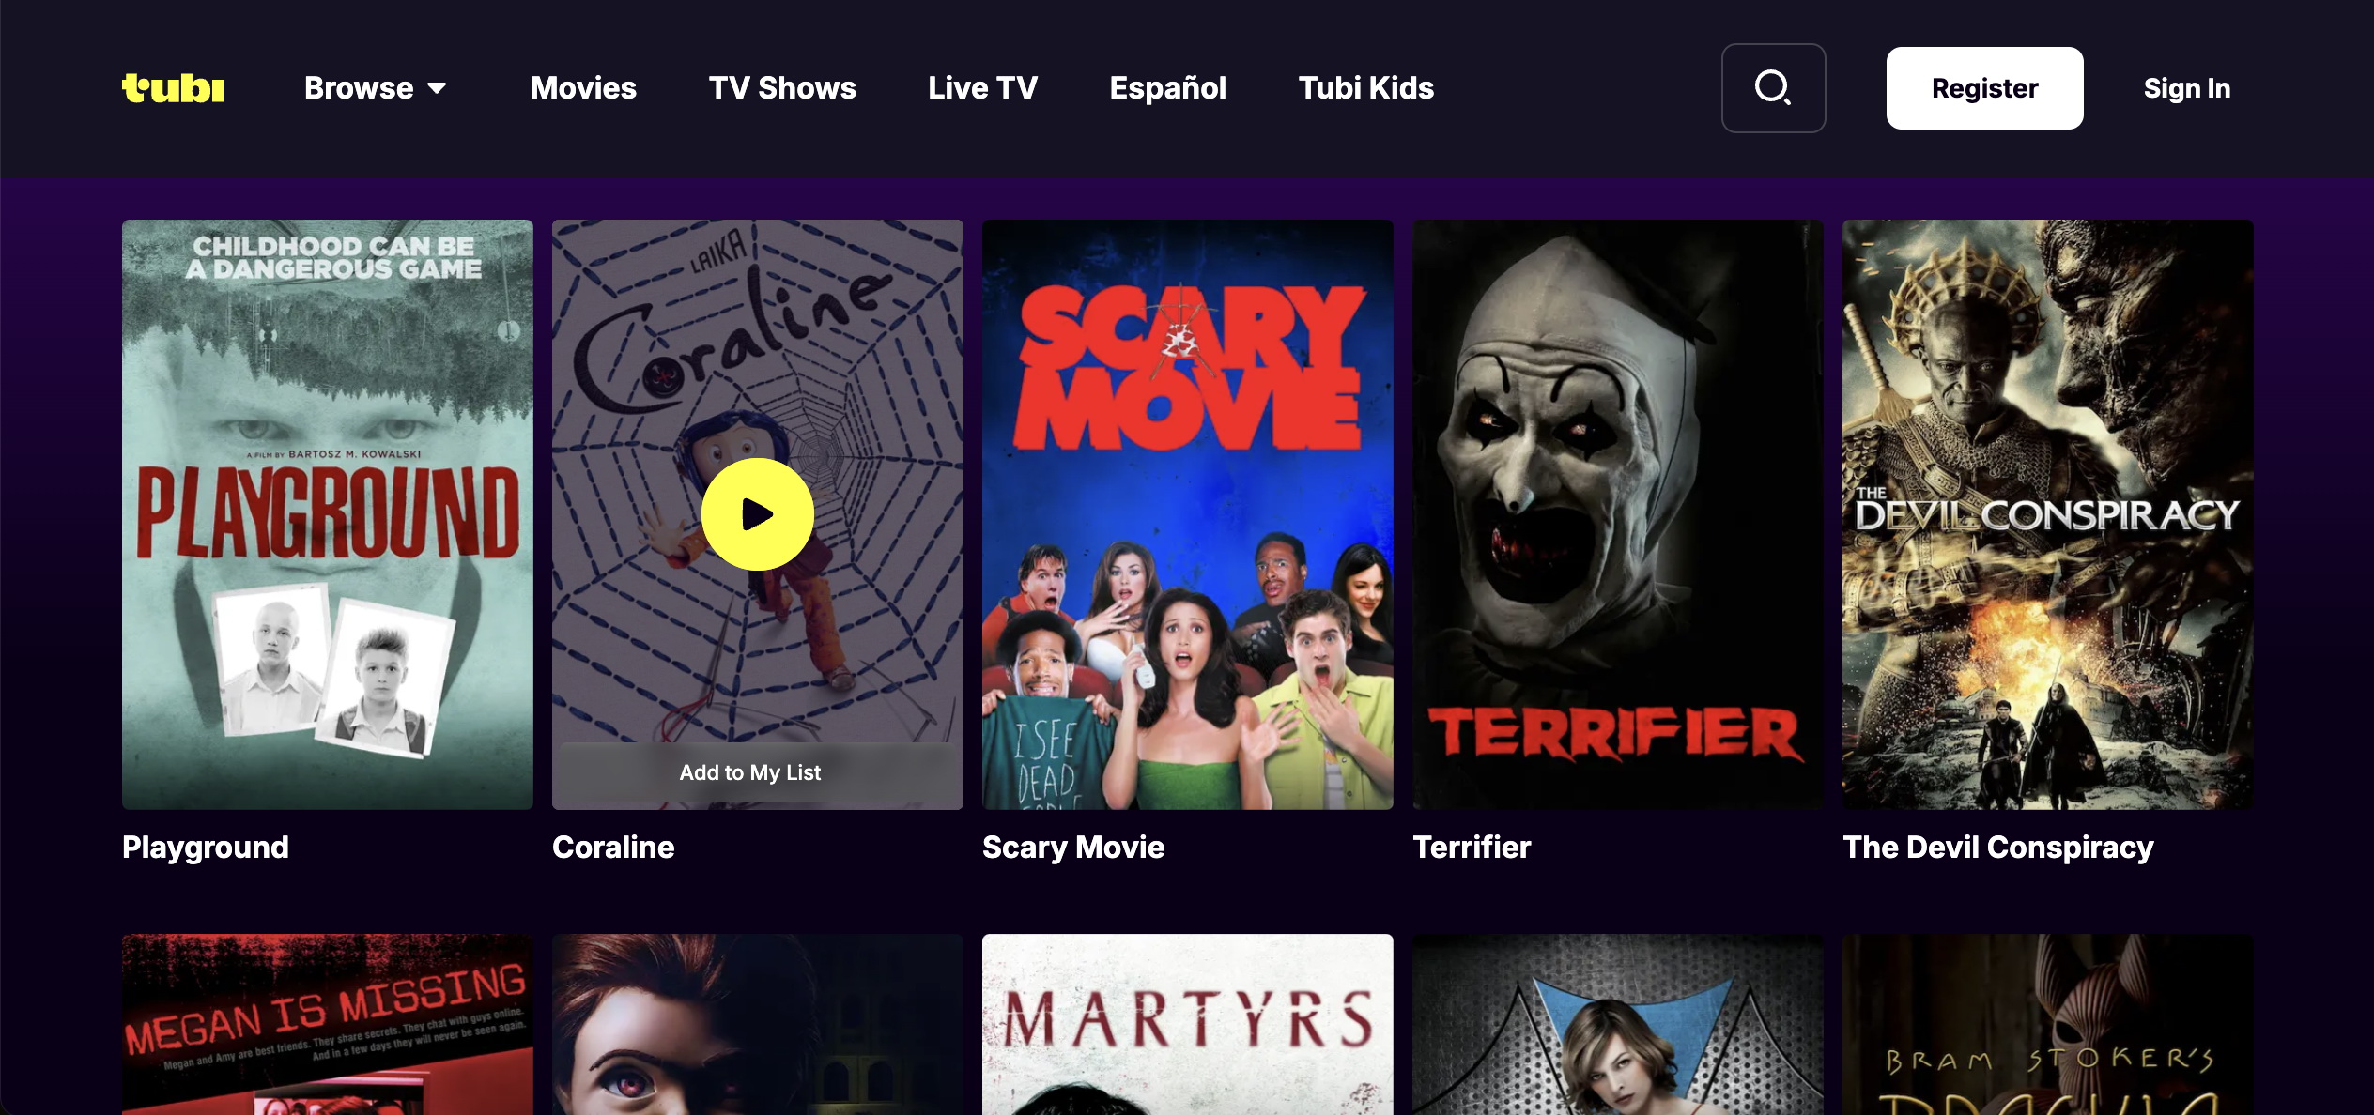Go to TV Shows section
The width and height of the screenshot is (2374, 1115).
coord(782,88)
